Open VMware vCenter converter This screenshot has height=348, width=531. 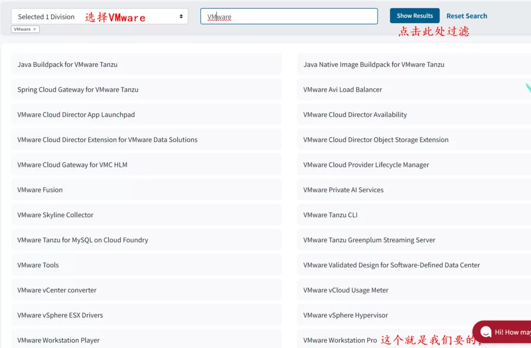point(57,291)
